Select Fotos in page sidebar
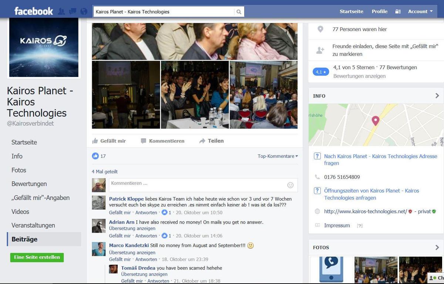 click(19, 170)
